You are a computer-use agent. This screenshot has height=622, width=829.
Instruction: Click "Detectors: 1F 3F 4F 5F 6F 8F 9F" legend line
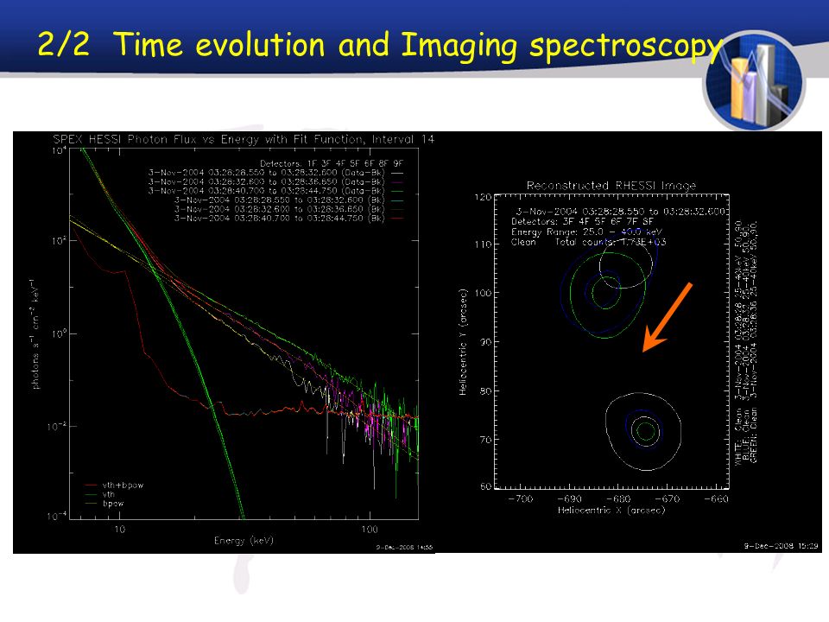tap(332, 163)
